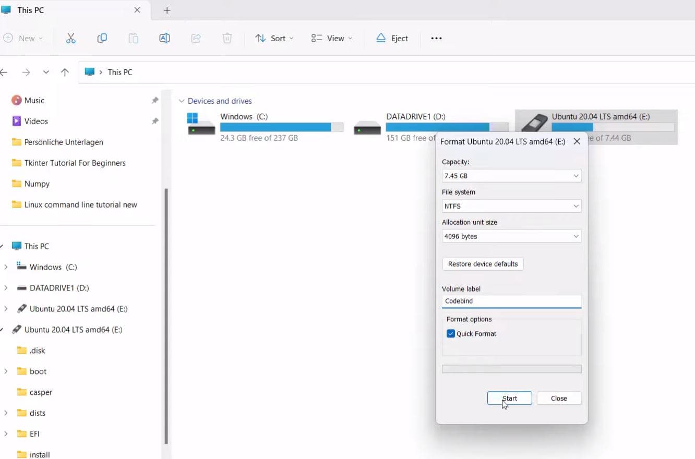Screen dimensions: 695x459
Task: Add a new tab with plus icon
Action: coord(167,10)
